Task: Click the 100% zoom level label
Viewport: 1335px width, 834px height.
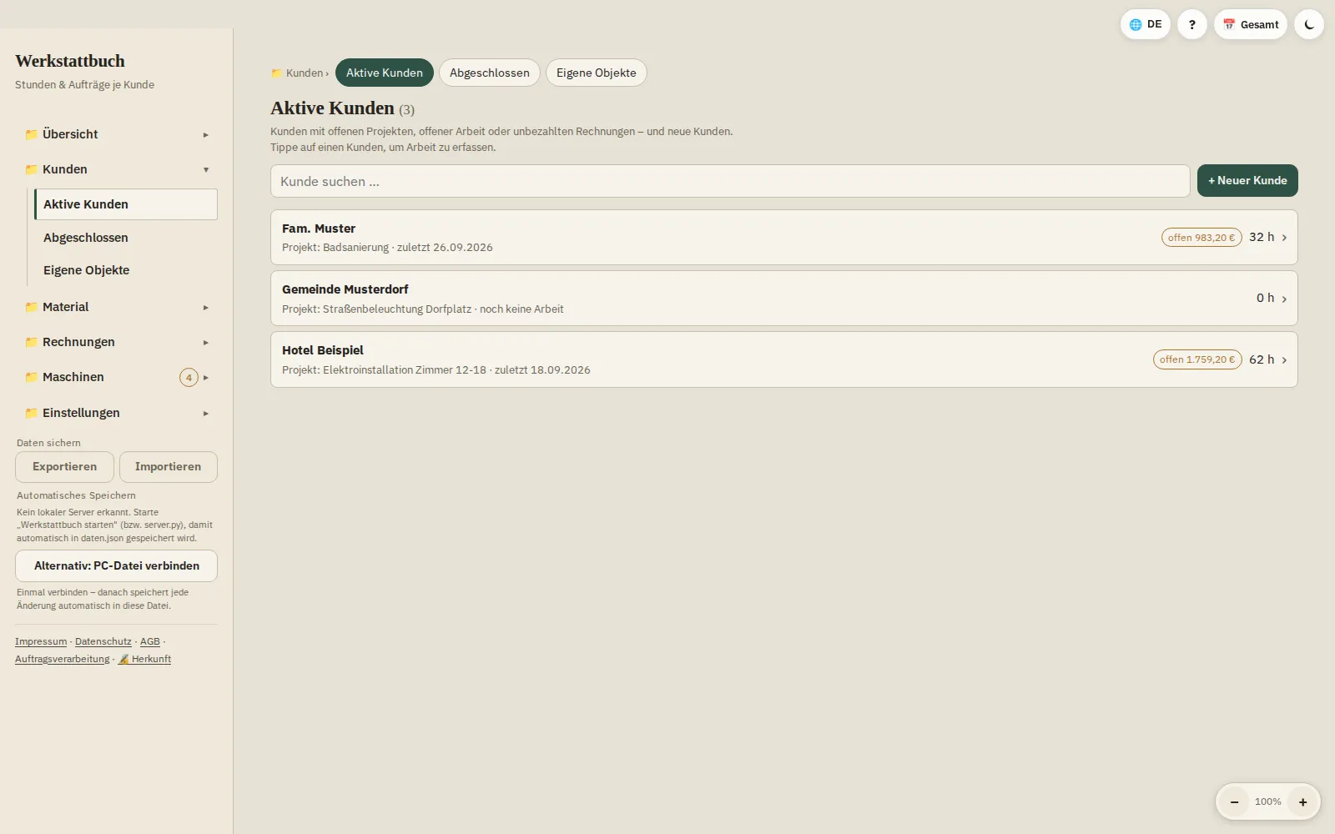Action: (x=1268, y=801)
